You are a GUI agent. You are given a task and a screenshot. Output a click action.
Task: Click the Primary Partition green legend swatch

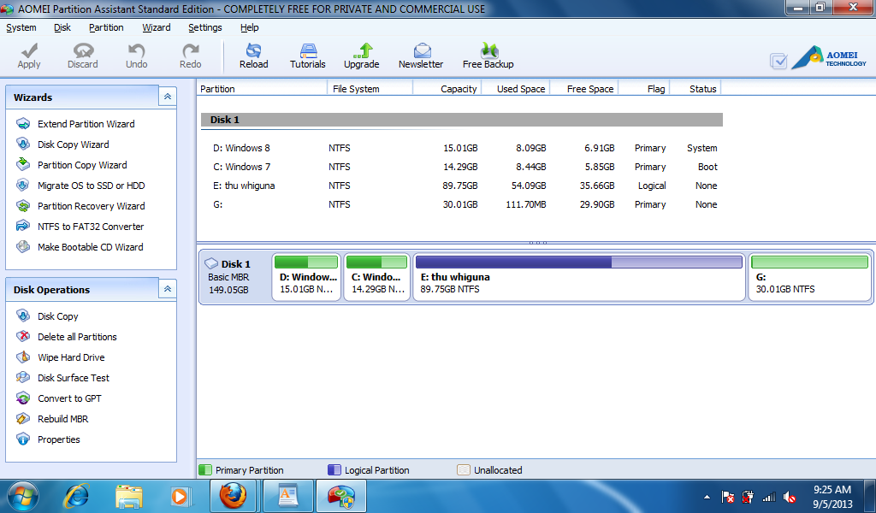(205, 470)
